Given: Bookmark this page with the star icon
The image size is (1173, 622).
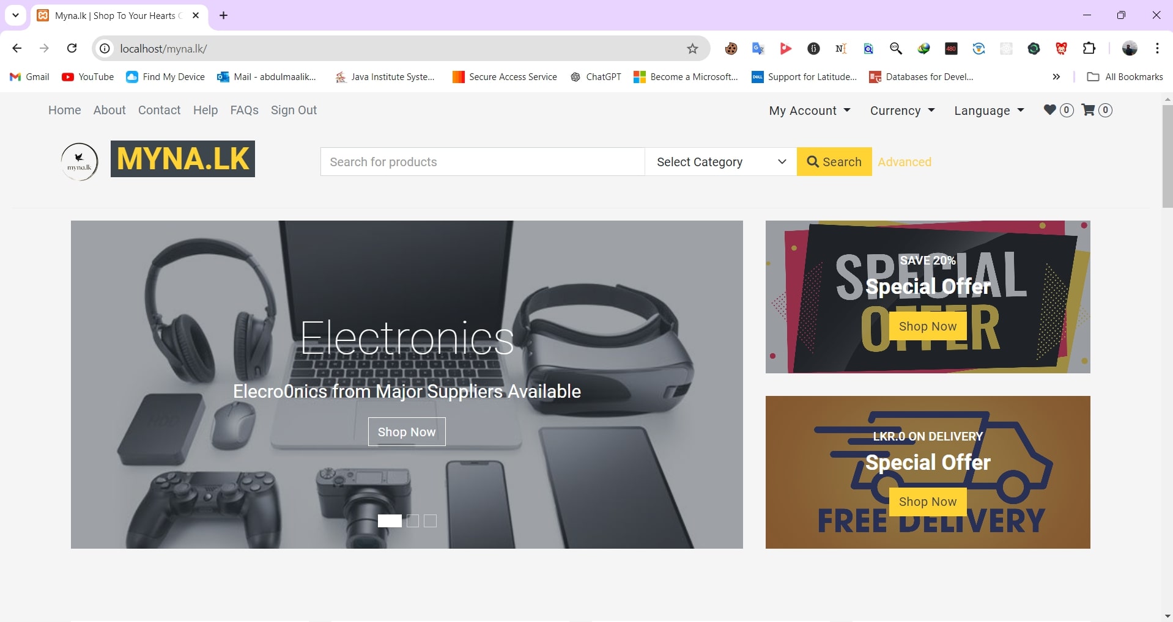Looking at the screenshot, I should pyautogui.click(x=692, y=48).
